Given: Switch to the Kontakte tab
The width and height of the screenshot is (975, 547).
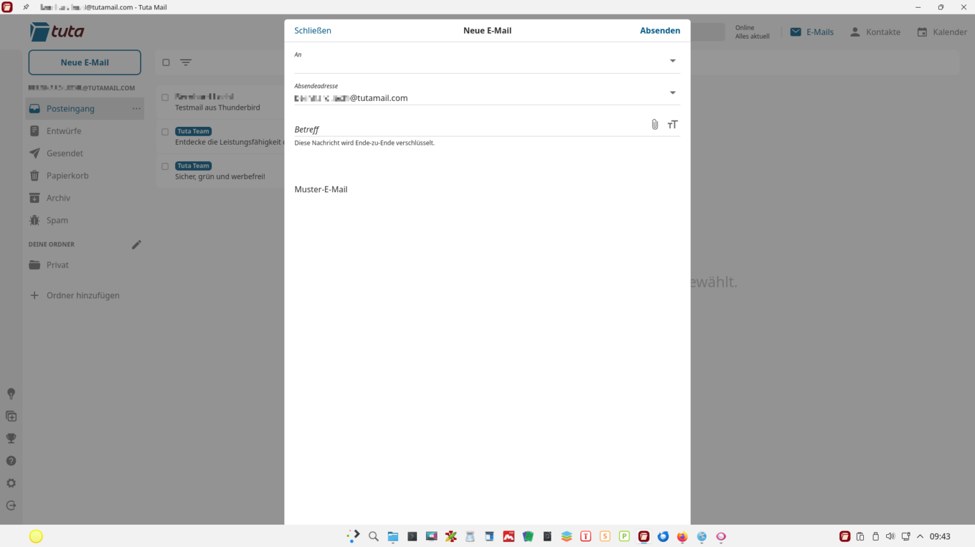Looking at the screenshot, I should [x=875, y=32].
